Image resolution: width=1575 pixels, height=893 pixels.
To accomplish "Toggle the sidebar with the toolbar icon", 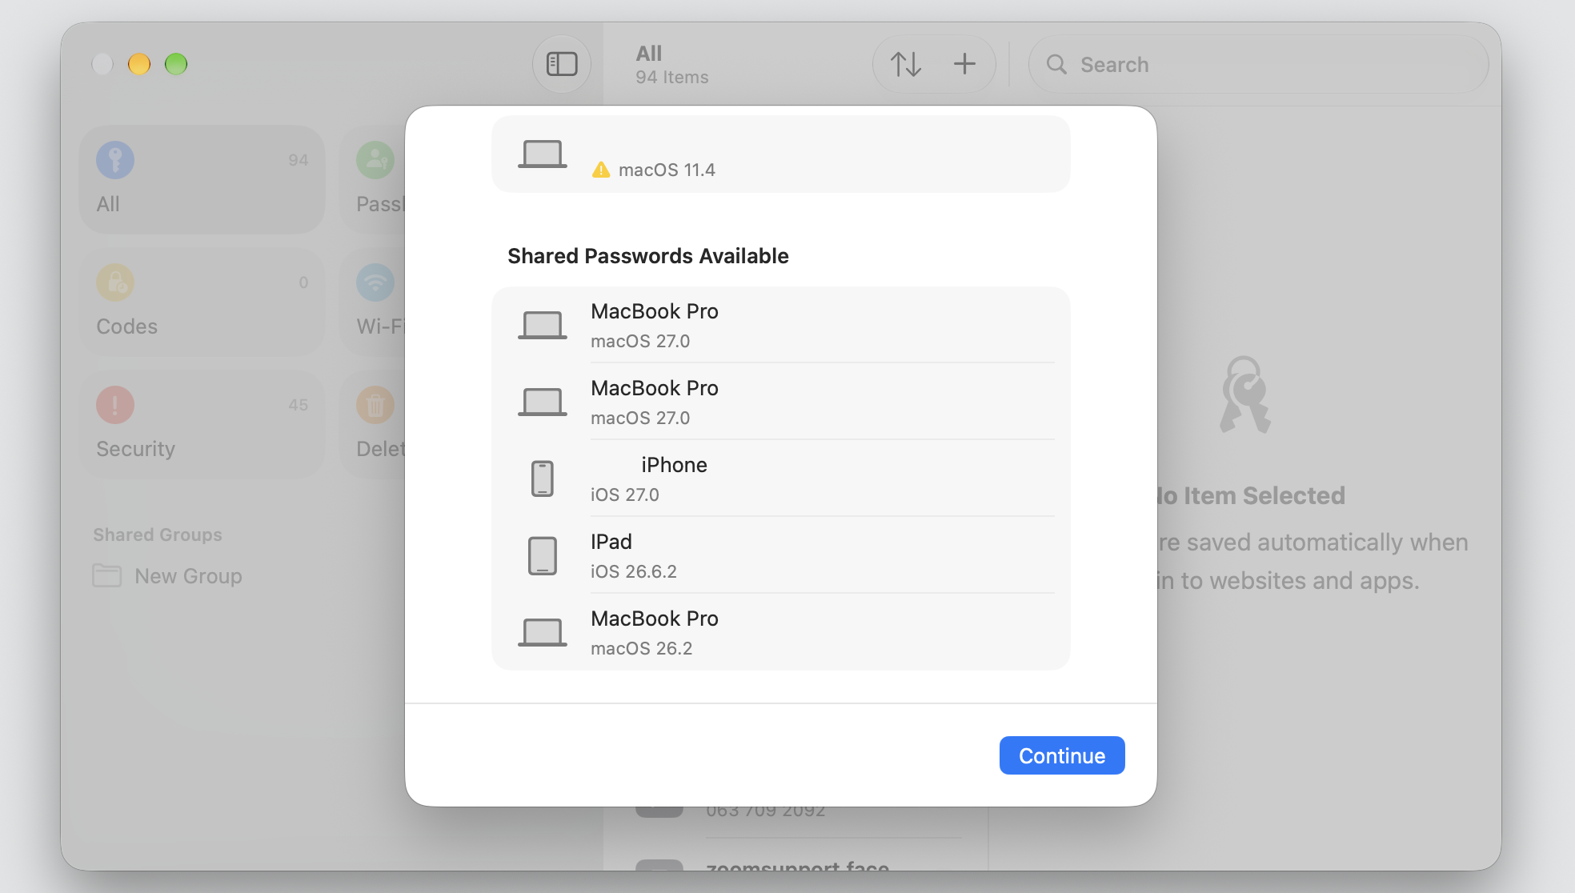I will tap(562, 64).
